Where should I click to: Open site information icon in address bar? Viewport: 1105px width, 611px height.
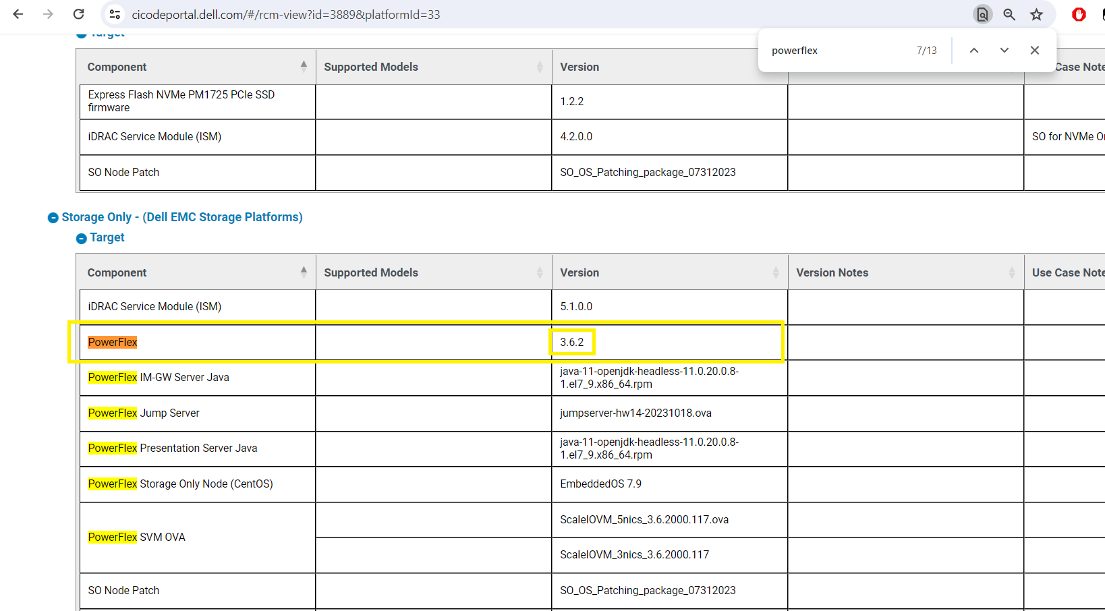click(115, 14)
